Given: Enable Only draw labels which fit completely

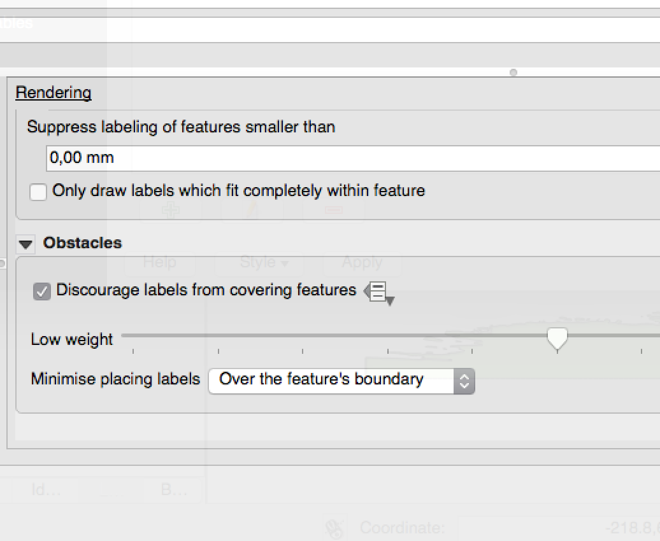Looking at the screenshot, I should click(38, 192).
